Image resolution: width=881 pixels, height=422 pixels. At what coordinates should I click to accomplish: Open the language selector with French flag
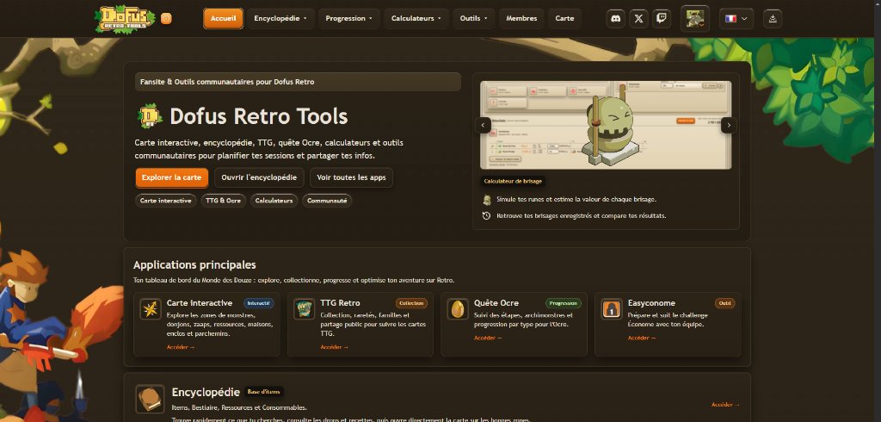coord(736,19)
